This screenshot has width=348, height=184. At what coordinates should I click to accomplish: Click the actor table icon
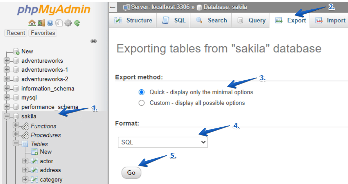(x=34, y=161)
